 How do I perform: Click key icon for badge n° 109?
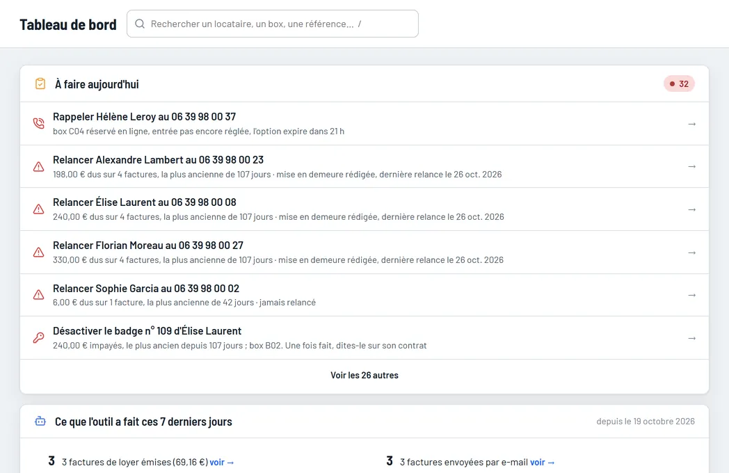38,337
